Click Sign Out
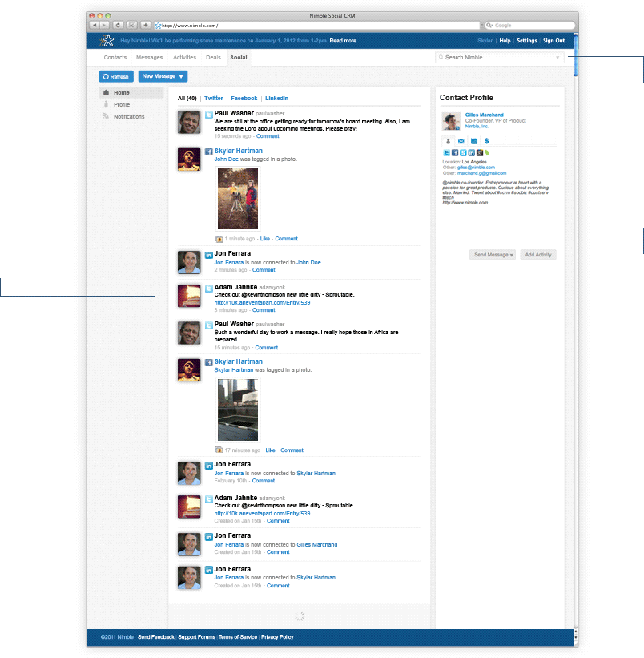Image resolution: width=644 pixels, height=658 pixels. tap(553, 41)
